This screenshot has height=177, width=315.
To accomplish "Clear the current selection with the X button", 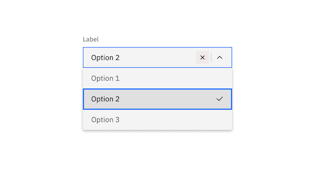I will tap(202, 57).
